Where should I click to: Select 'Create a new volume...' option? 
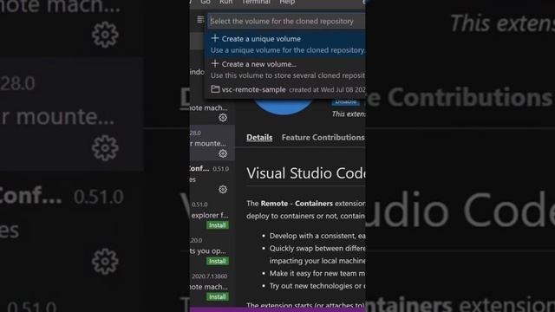(285, 69)
